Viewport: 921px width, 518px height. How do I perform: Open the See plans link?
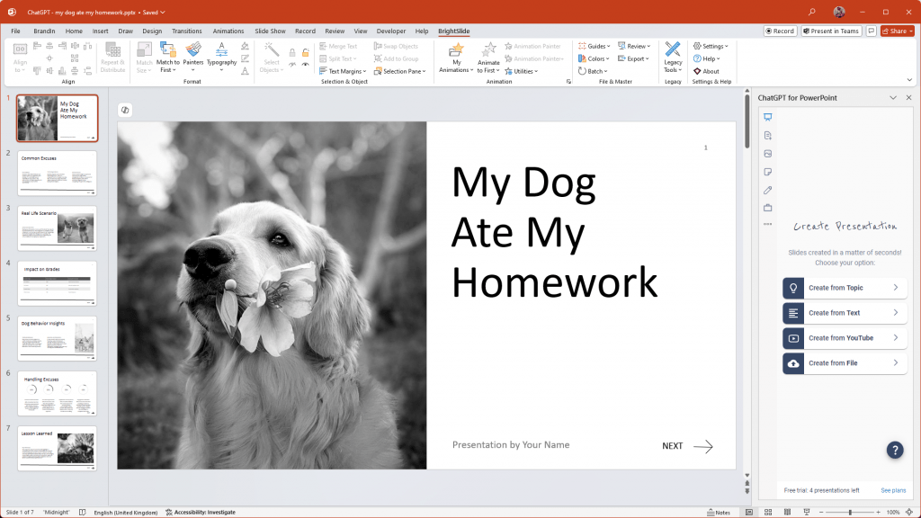(x=892, y=490)
